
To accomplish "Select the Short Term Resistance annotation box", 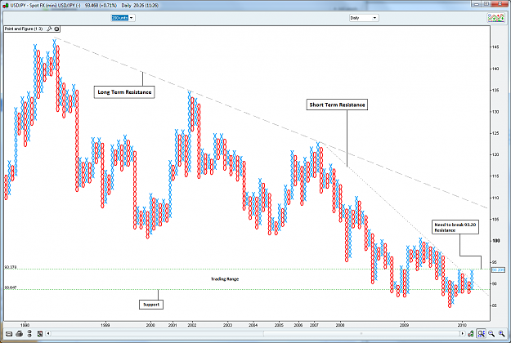I will click(337, 105).
